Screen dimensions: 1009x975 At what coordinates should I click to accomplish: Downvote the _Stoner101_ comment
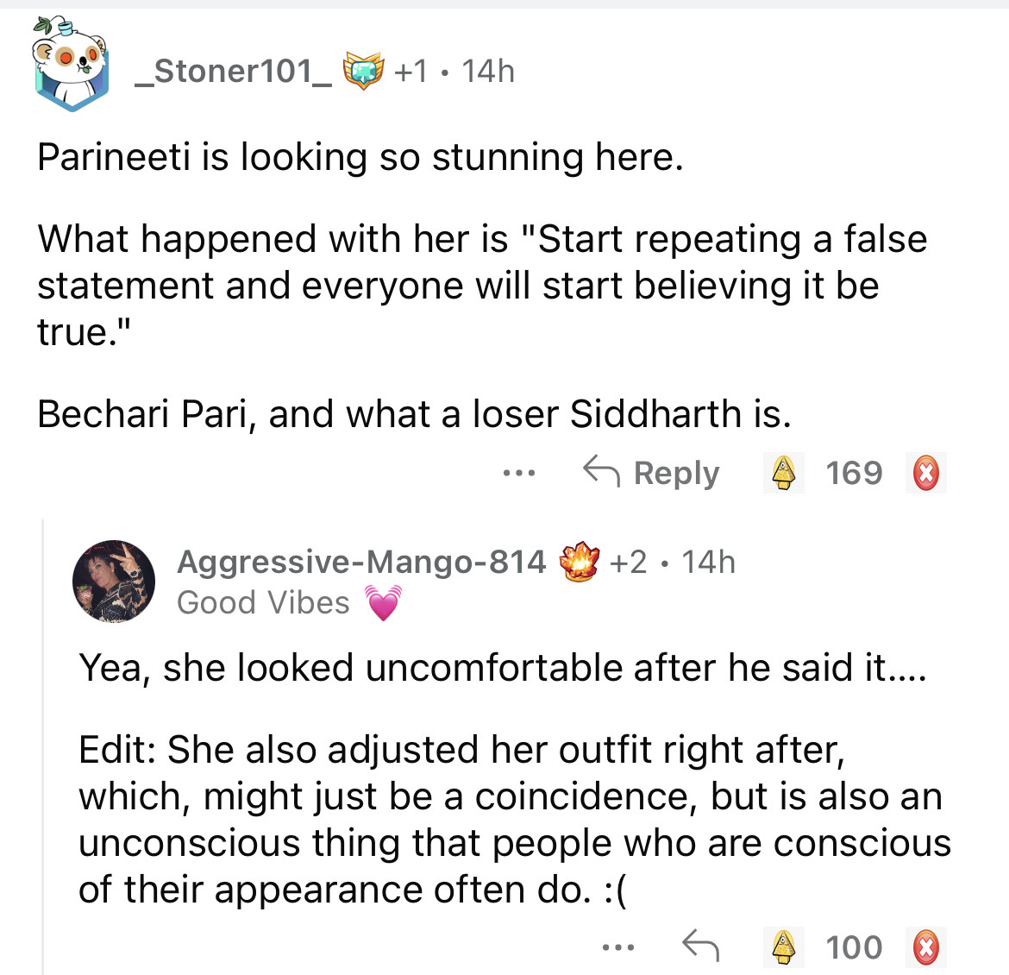pos(925,473)
